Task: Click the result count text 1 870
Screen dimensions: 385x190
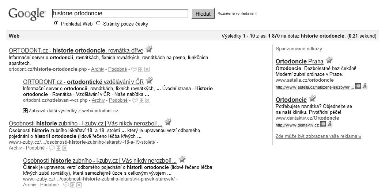Action: click(274, 36)
